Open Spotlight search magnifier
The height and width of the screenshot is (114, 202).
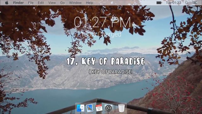(187, 3)
